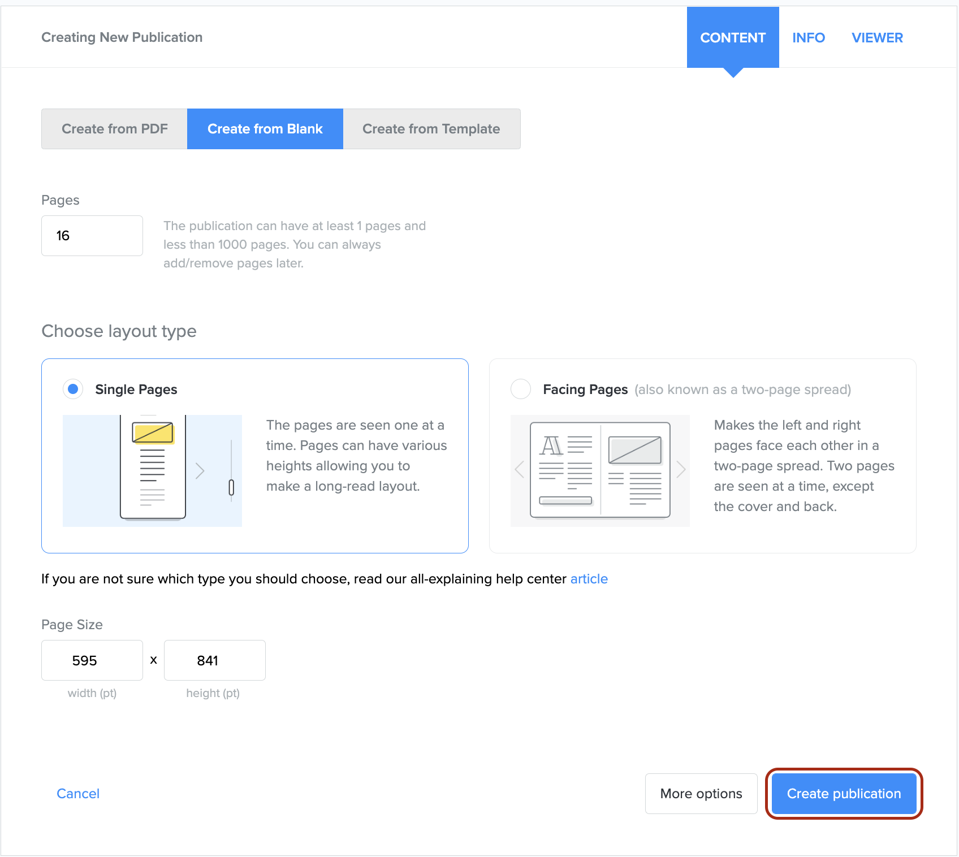Click scroll handle in Single Pages illustration
Viewport: 959px width, 857px height.
231,487
